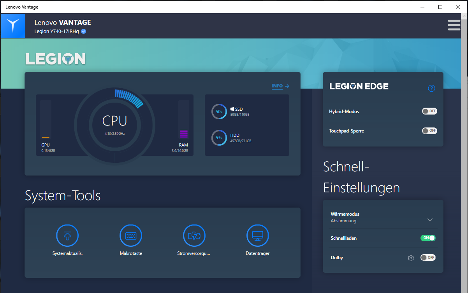Click the LEGION EDGE logo
Viewport: 468px width, 293px height.
[x=359, y=86]
